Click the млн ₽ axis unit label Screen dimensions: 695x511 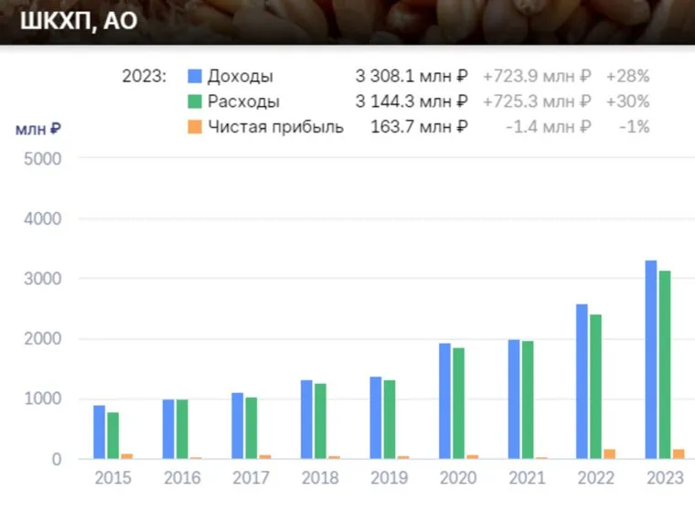(38, 129)
